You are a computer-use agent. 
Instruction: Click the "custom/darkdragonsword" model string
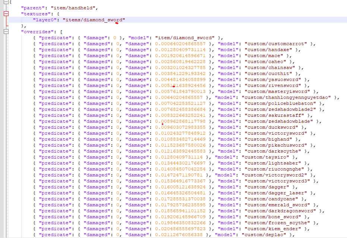[280, 211]
